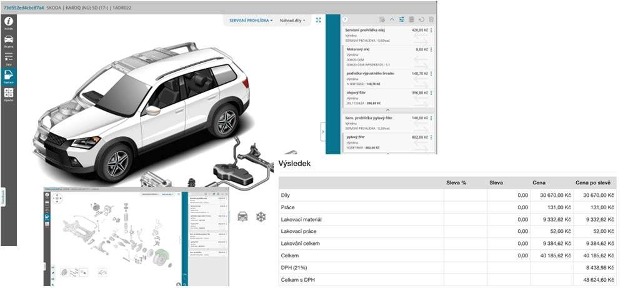The width and height of the screenshot is (623, 288).
Task: Open menu dots for podložka výpustného šroubu
Action: click(x=432, y=74)
